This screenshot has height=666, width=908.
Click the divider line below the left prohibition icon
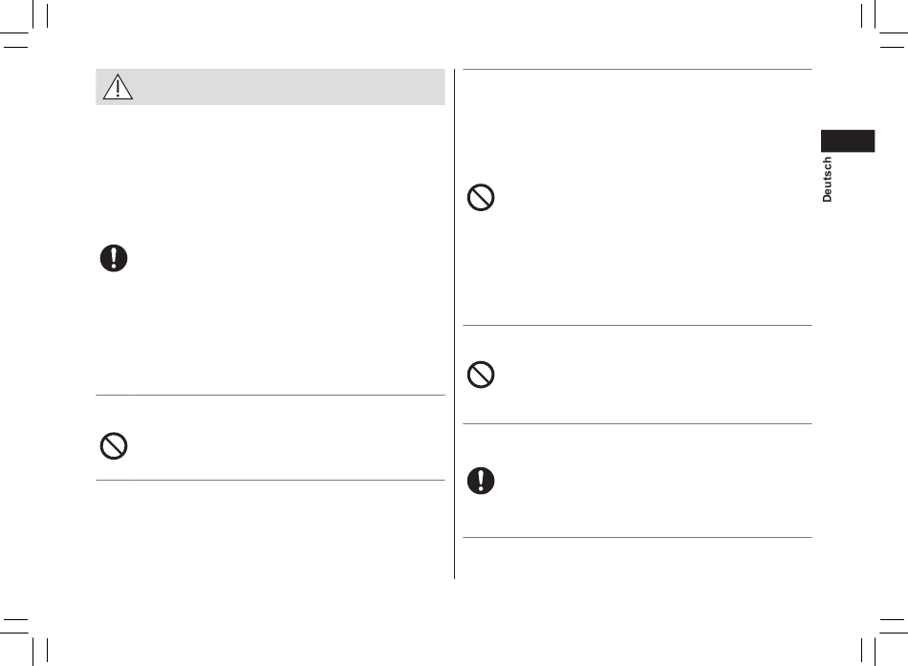pos(270,480)
